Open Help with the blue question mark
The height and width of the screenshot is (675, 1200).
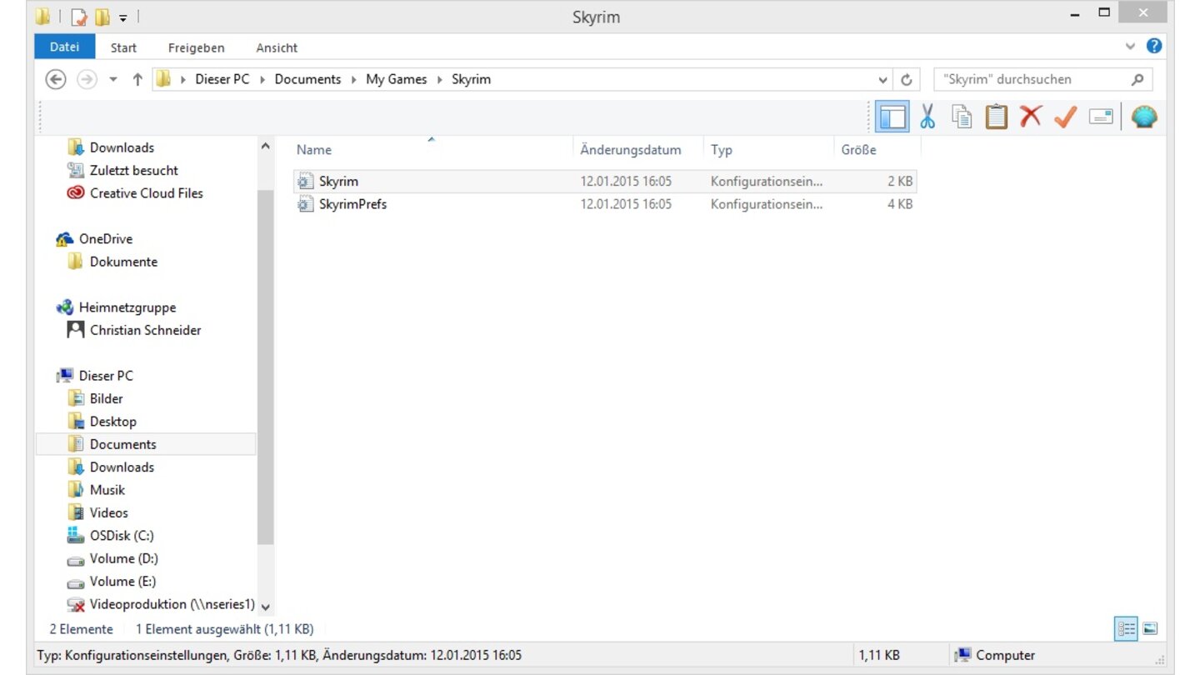click(1154, 47)
